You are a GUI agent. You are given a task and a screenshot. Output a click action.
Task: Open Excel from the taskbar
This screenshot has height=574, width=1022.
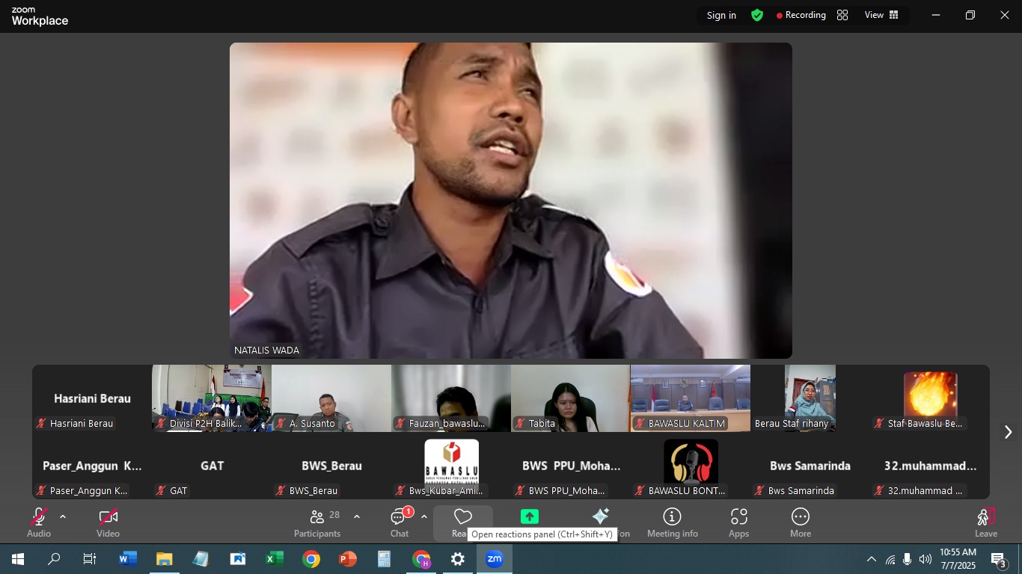275,559
